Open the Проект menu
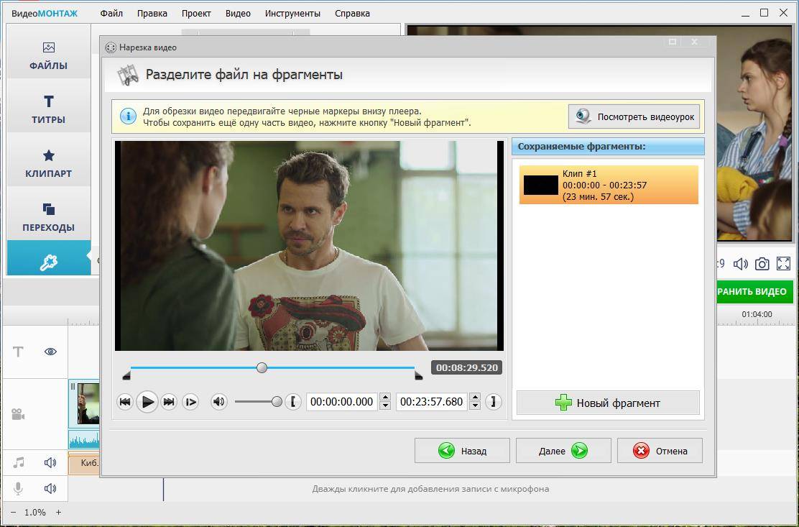Image resolution: width=799 pixels, height=527 pixels. [x=196, y=13]
